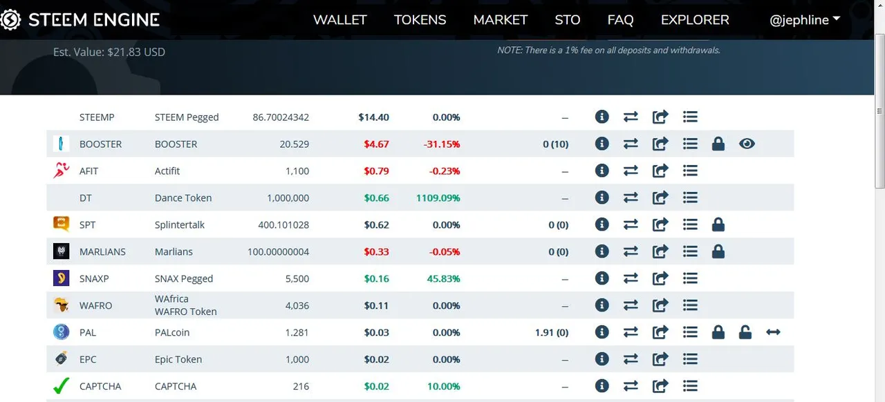The image size is (885, 402).
Task: Click send/share icon in AFIT row
Action: (660, 171)
